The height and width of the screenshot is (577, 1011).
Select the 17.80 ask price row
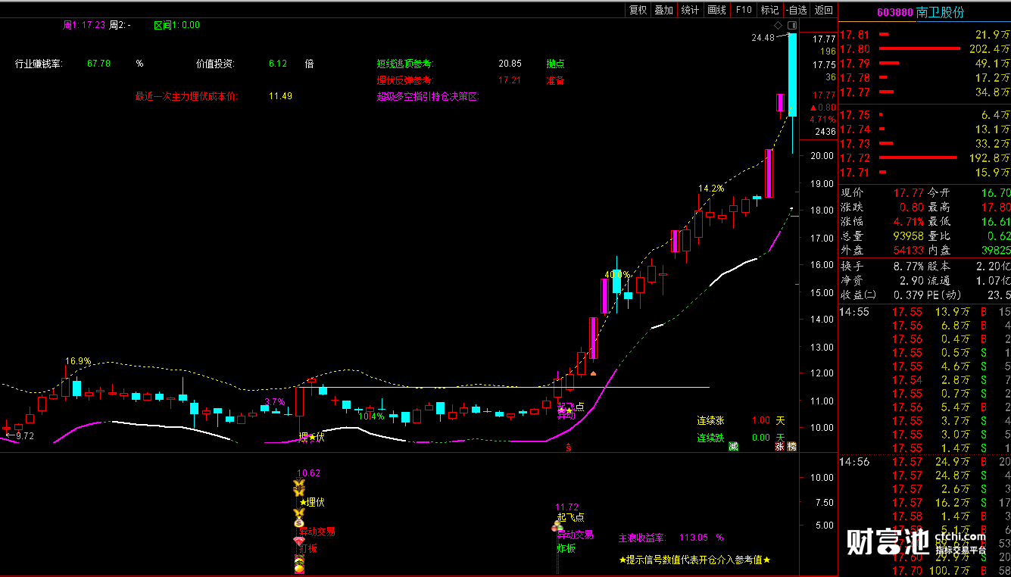point(925,48)
